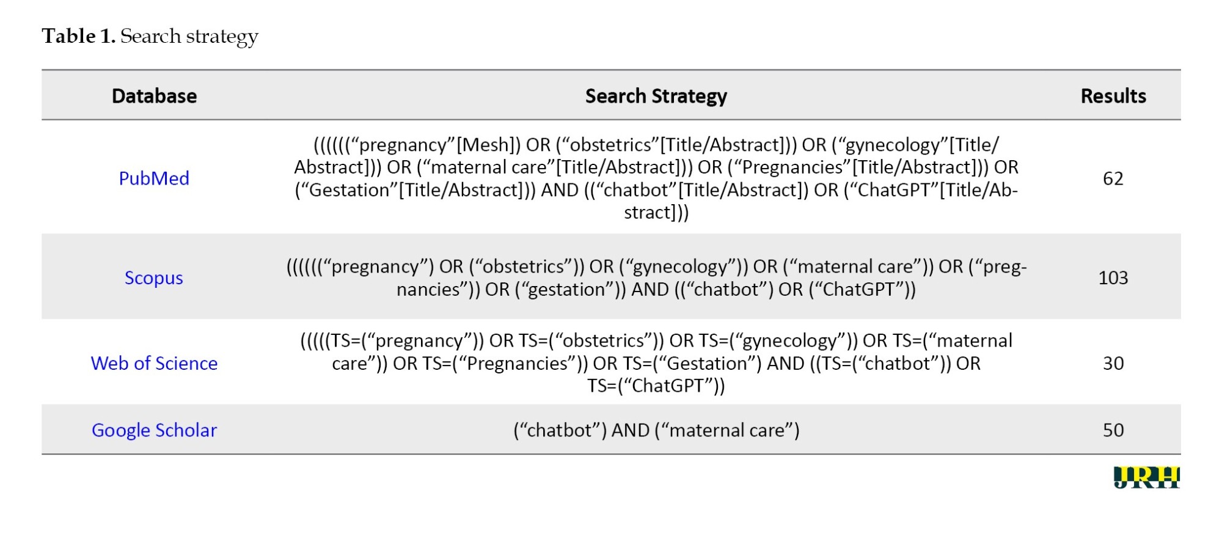The height and width of the screenshot is (536, 1222).
Task: Click the final TS=("ChatGPT") line in the Web of Science query
Action: tap(656, 386)
